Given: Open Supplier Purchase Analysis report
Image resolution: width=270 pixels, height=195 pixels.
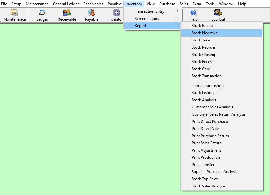Looking at the screenshot, I should tap(222, 172).
